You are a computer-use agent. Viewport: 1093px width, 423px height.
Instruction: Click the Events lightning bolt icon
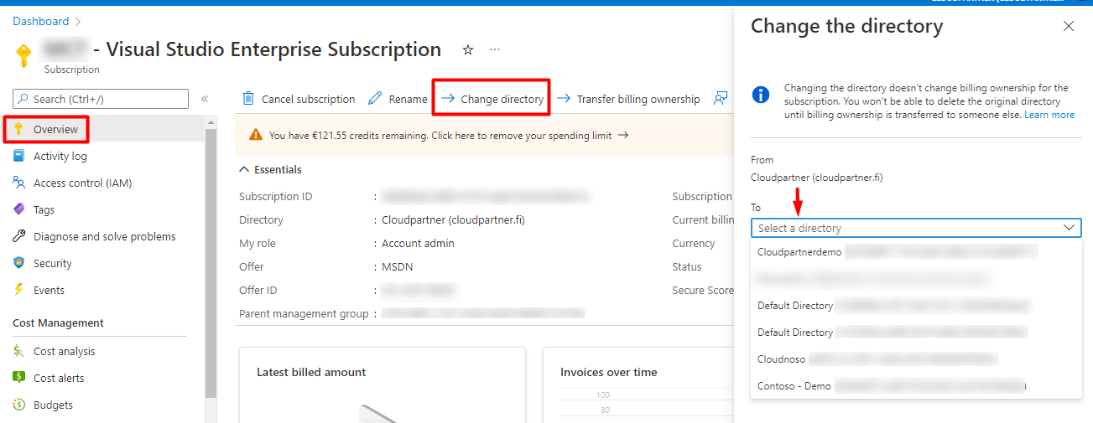click(19, 291)
